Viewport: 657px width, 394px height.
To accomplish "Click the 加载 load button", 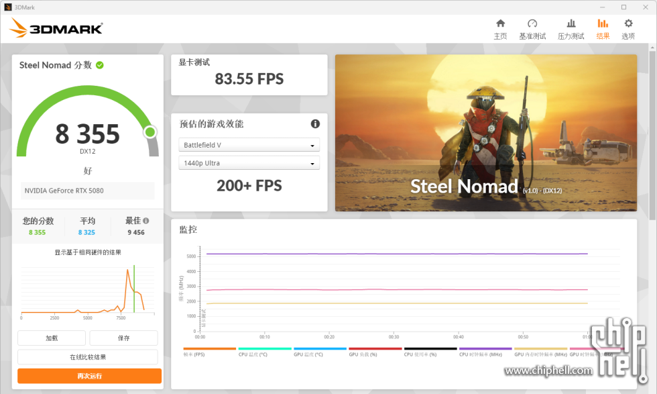I will tap(52, 338).
